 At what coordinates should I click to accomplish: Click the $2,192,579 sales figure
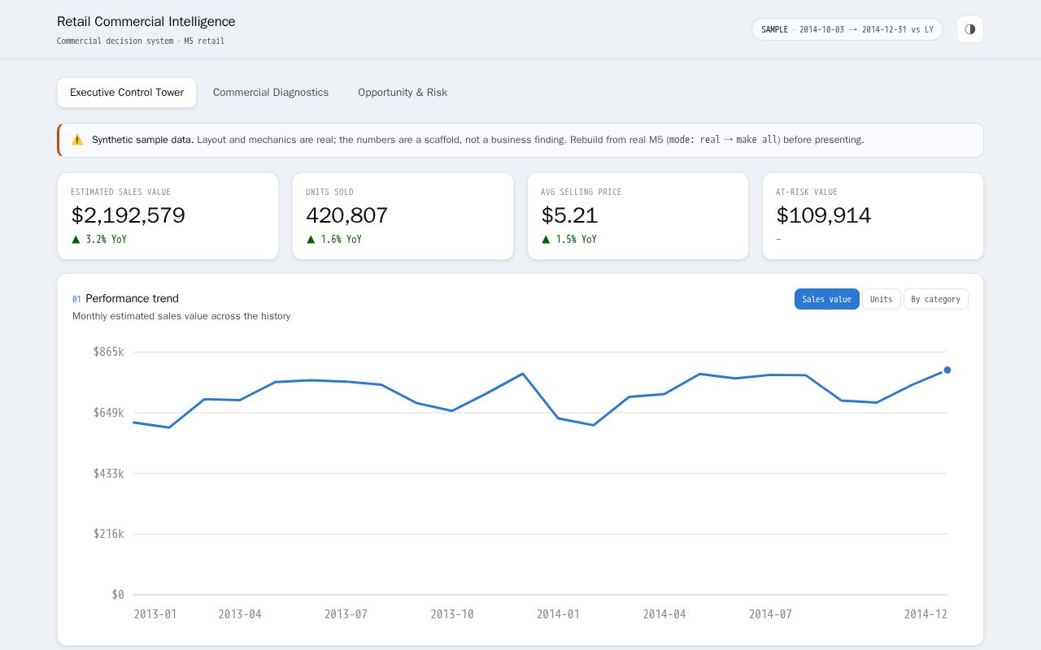click(x=128, y=215)
